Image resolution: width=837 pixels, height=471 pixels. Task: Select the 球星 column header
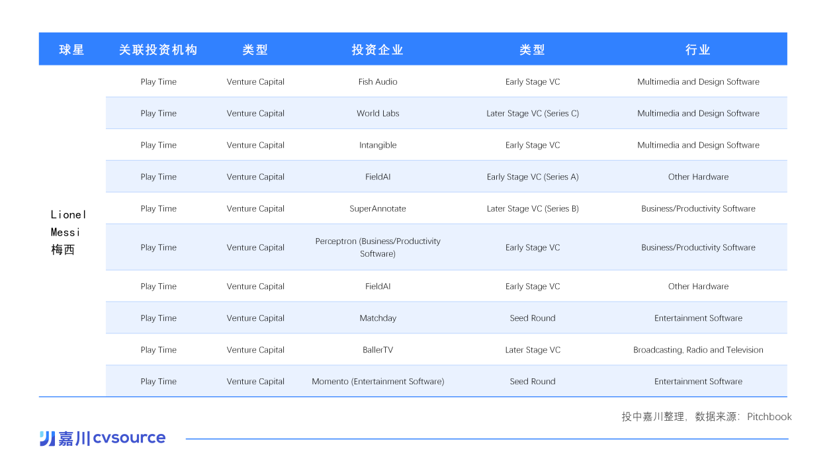click(72, 50)
